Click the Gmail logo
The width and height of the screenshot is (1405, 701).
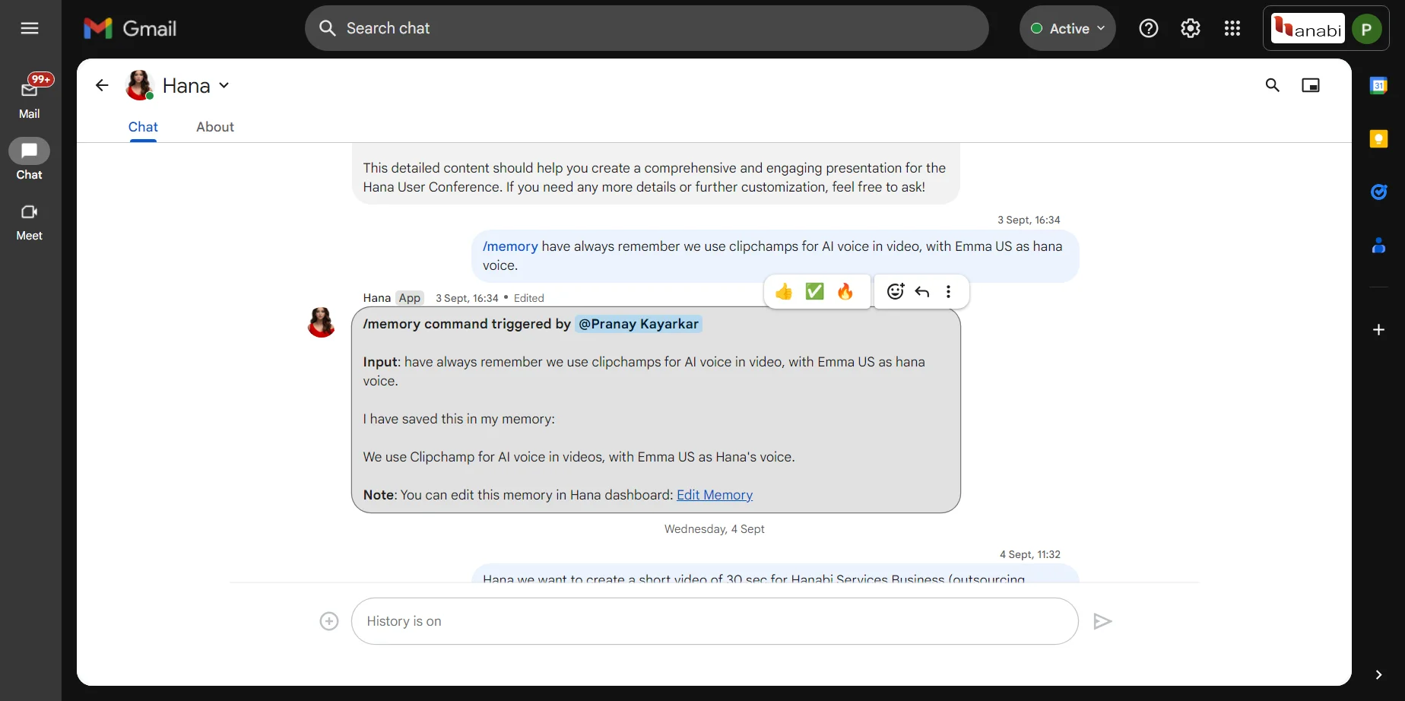tap(130, 28)
